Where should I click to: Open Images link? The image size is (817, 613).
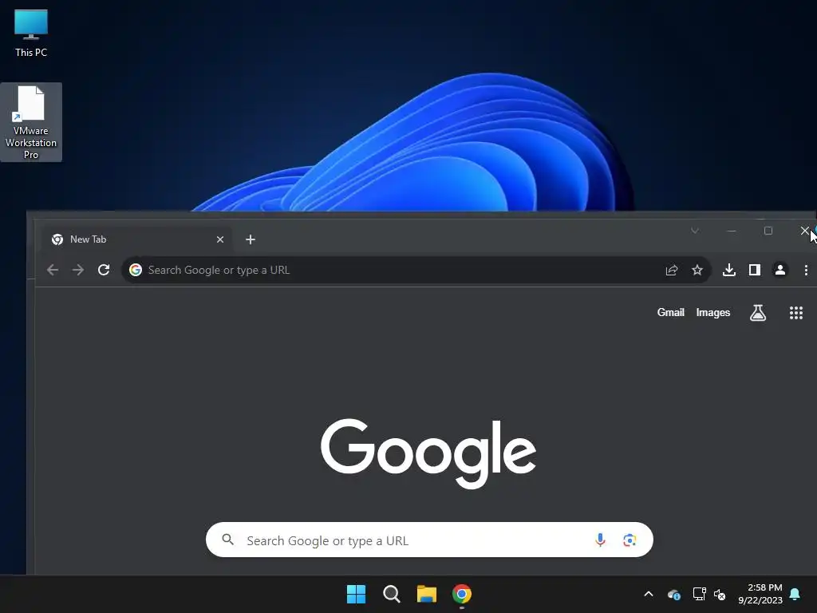click(712, 313)
